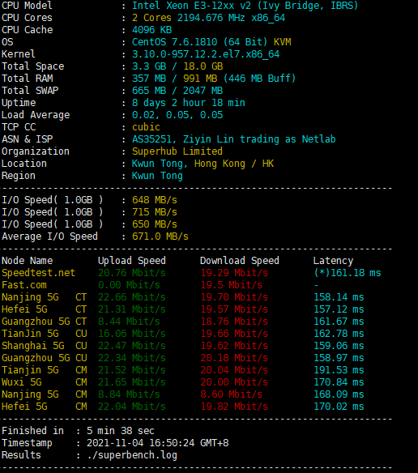Click the Kwun Tong Region value
This screenshot has height=473, width=418.
[157, 176]
